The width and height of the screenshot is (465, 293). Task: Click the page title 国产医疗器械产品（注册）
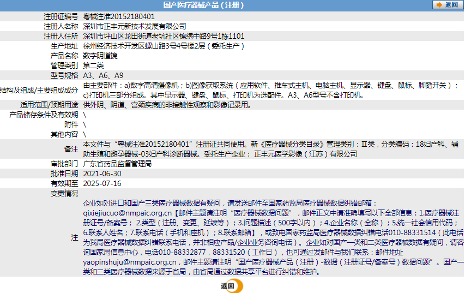203,5
